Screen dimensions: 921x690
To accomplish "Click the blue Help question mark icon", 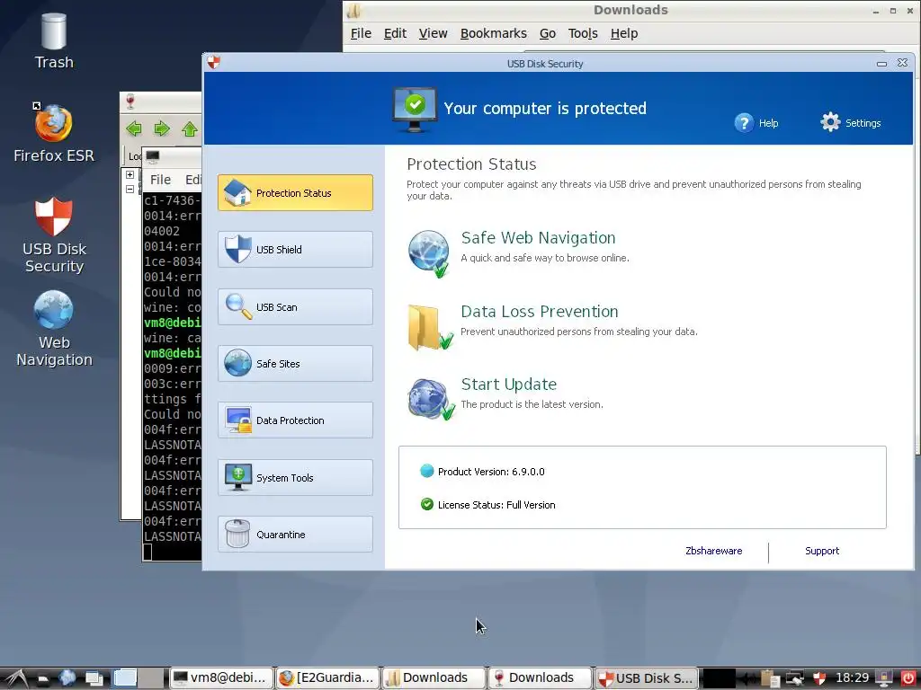I will [744, 122].
